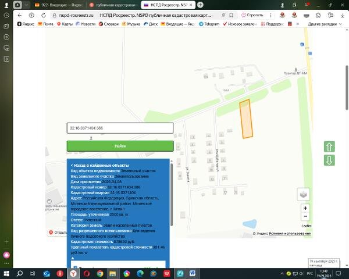Select the highlighted orange land parcel
This screenshot has height=279, width=349.
(x=246, y=119)
